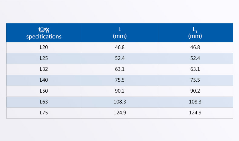This screenshot has width=239, height=141.
Task: Click 46.8 in the L column
Action: (x=120, y=48)
